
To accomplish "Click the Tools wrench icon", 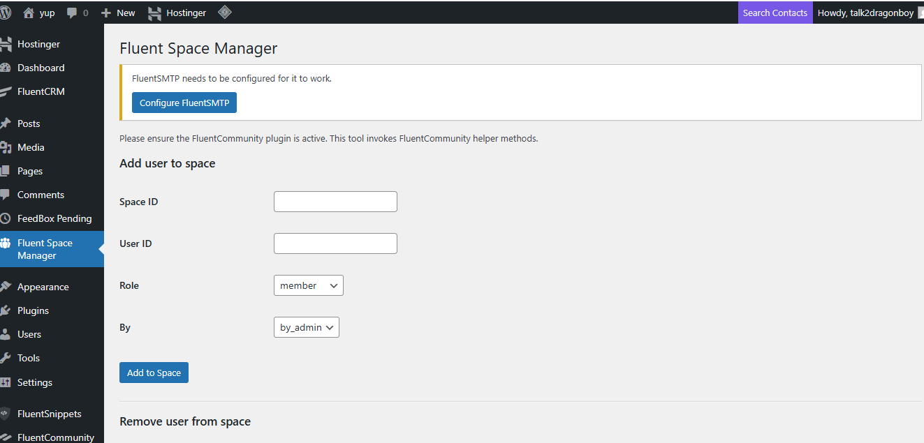I will pos(6,358).
